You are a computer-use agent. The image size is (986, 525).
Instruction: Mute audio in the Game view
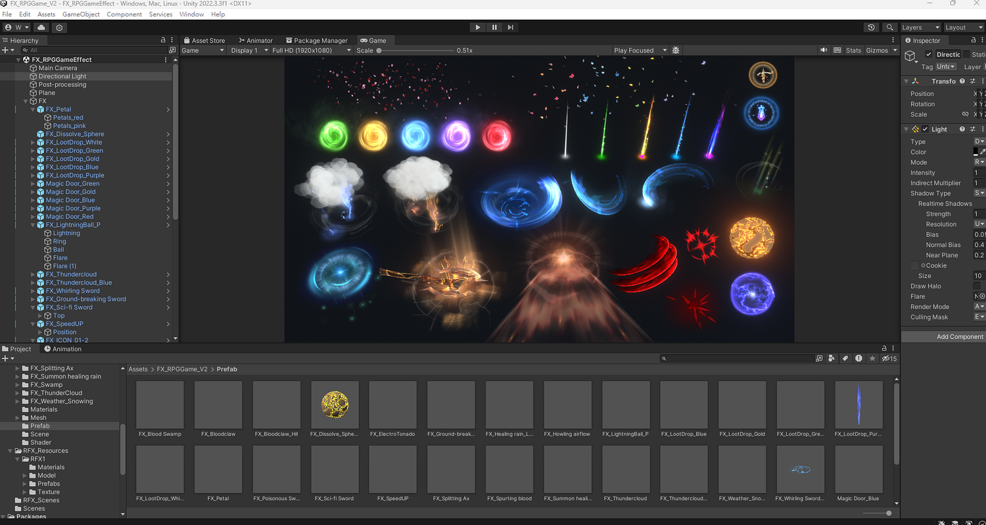[x=824, y=50]
